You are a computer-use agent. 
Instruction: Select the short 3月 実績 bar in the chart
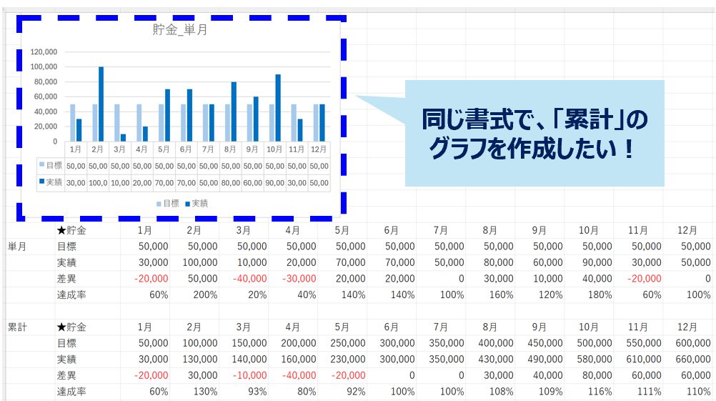(123, 137)
